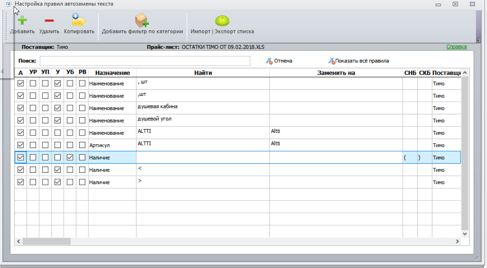Open toolbar overflow arrow at right edge
This screenshot has width=487, height=268.
click(479, 40)
